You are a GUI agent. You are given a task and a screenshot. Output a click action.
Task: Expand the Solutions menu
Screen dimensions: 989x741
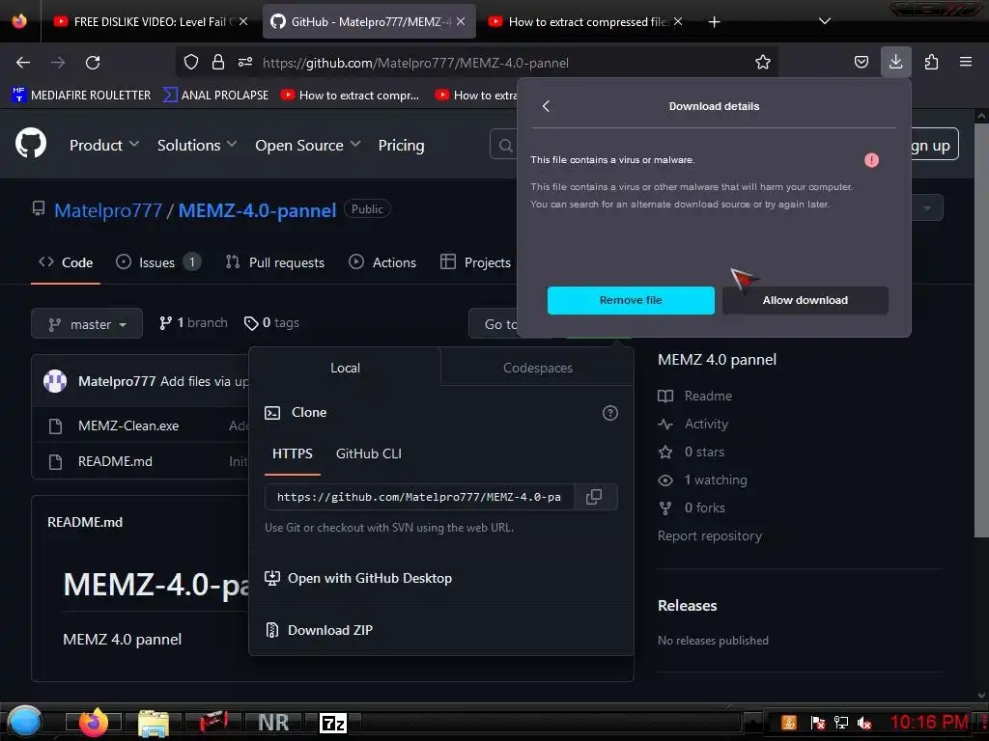[x=197, y=145]
